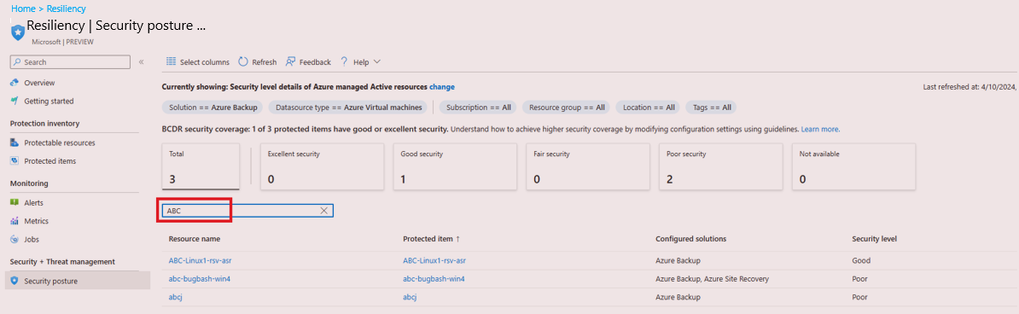1019x314 pixels.
Task: Select the Total summary tile
Action: [x=201, y=167]
